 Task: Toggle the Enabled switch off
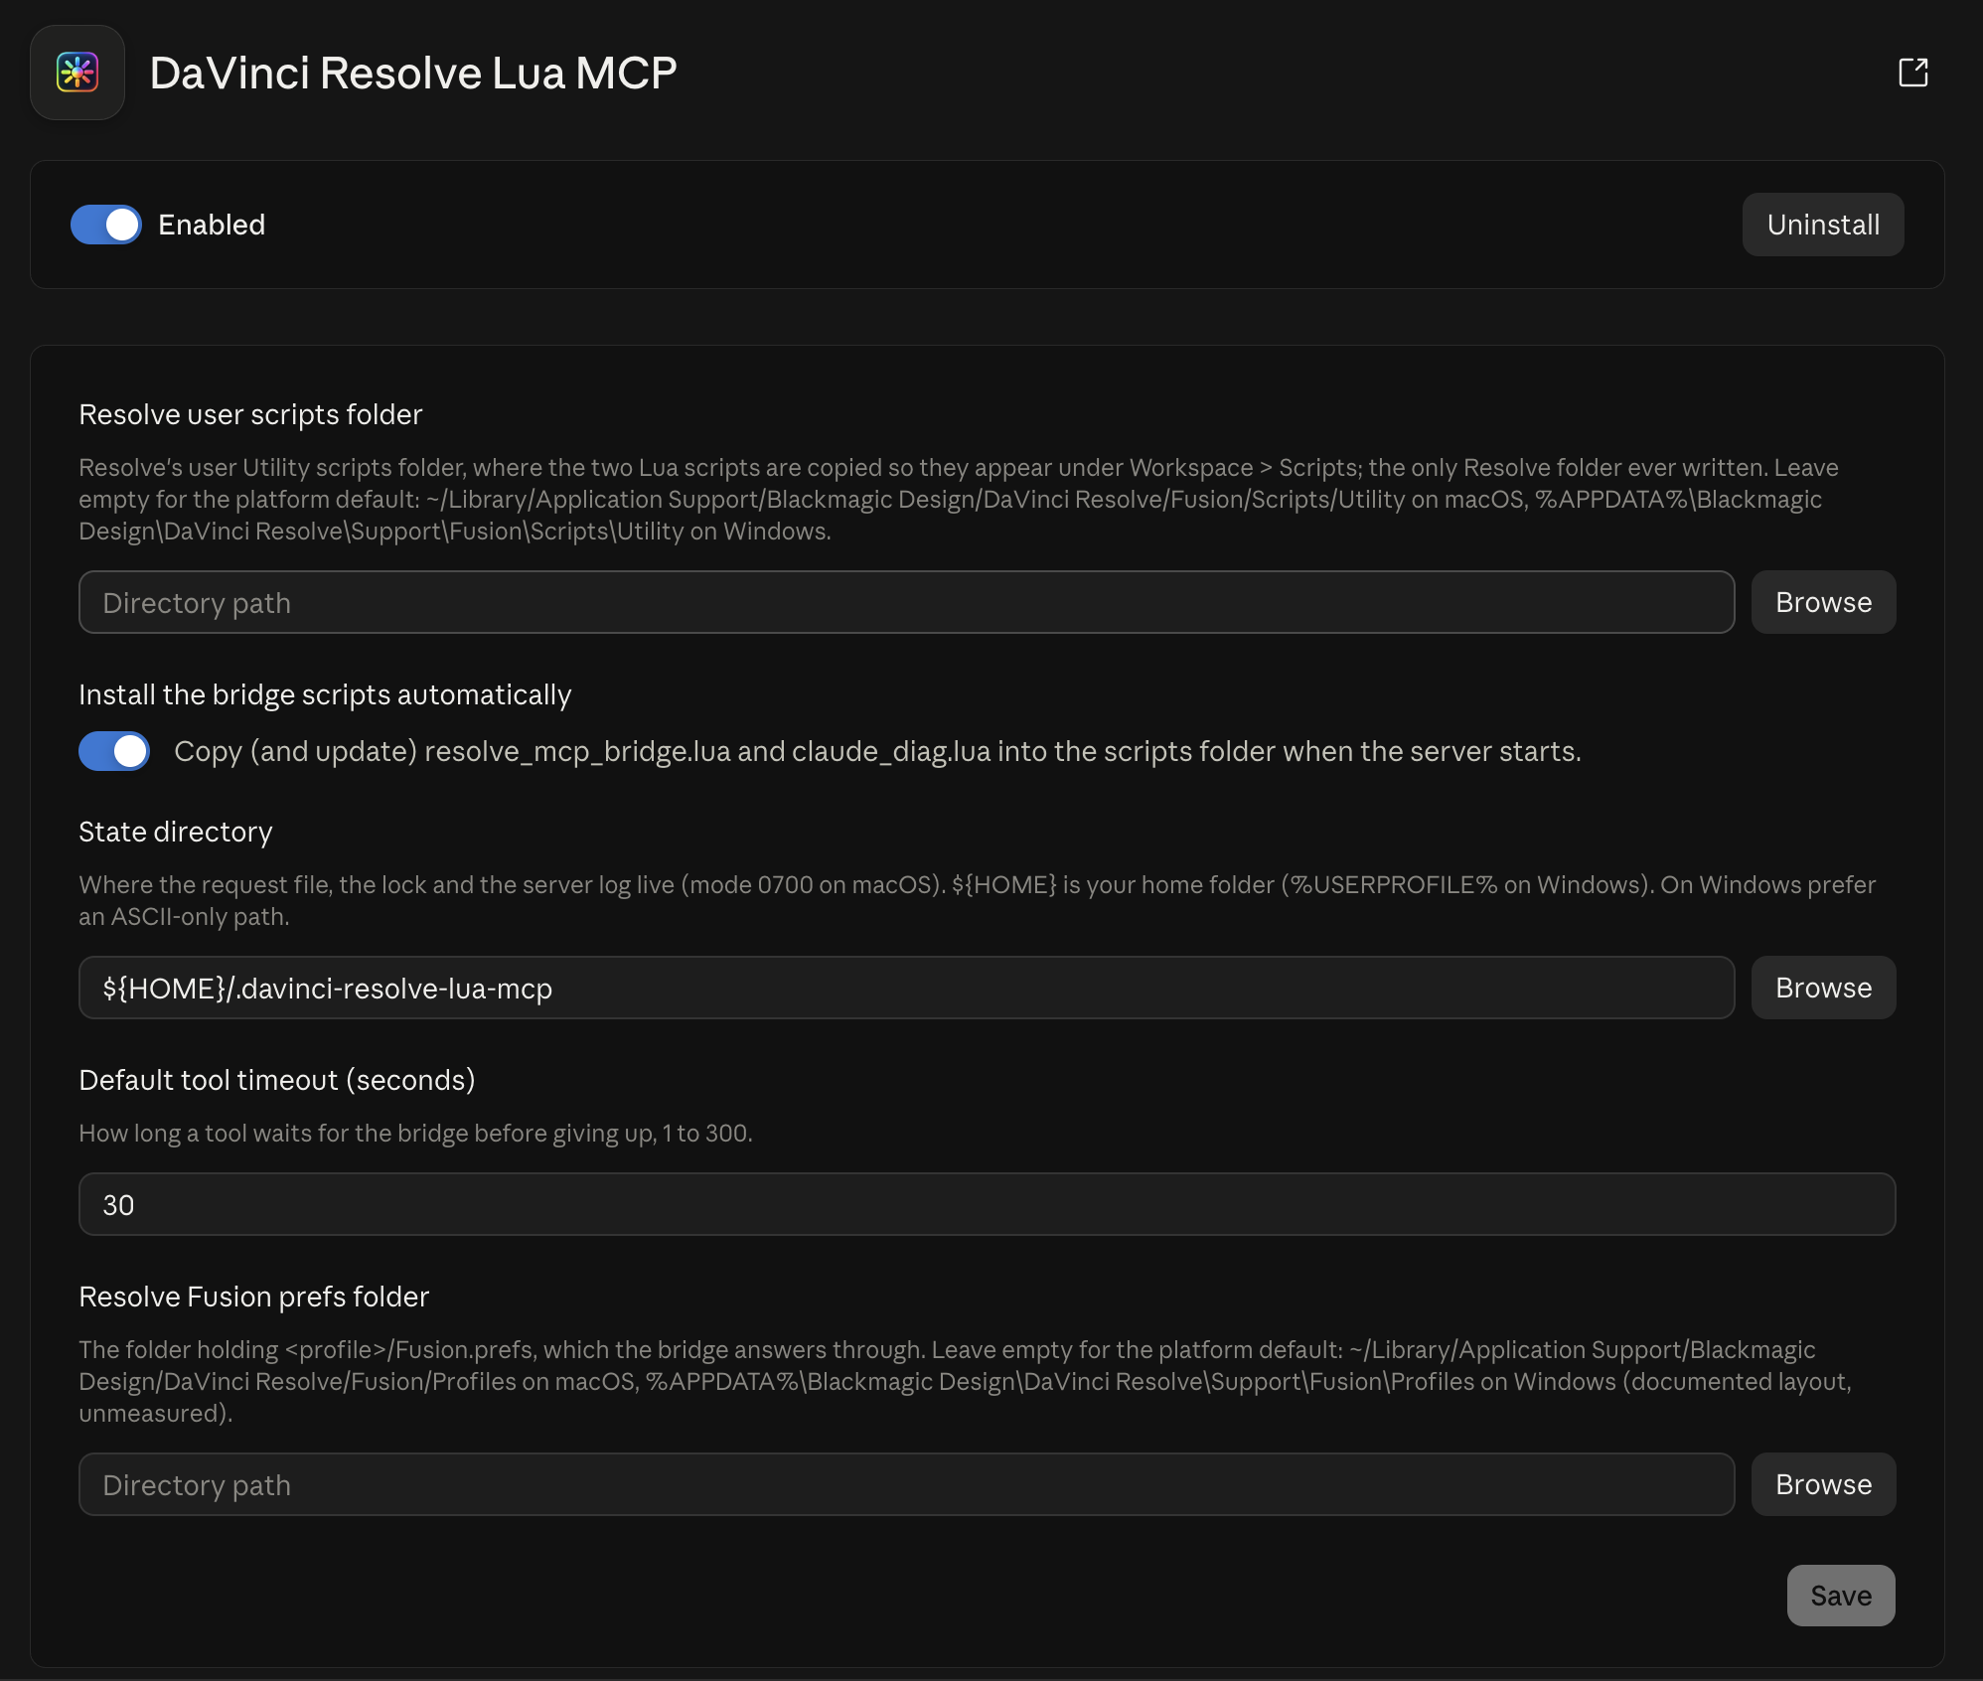(x=106, y=225)
